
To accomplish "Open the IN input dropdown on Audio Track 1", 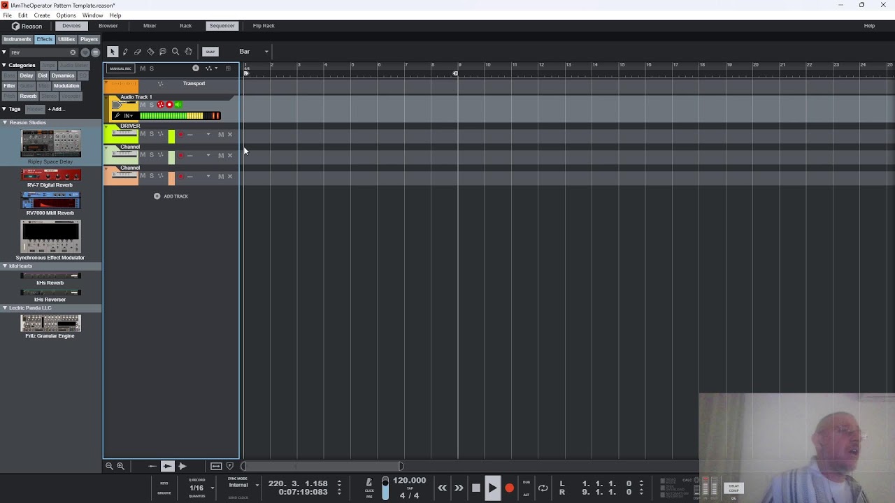I will 129,116.
